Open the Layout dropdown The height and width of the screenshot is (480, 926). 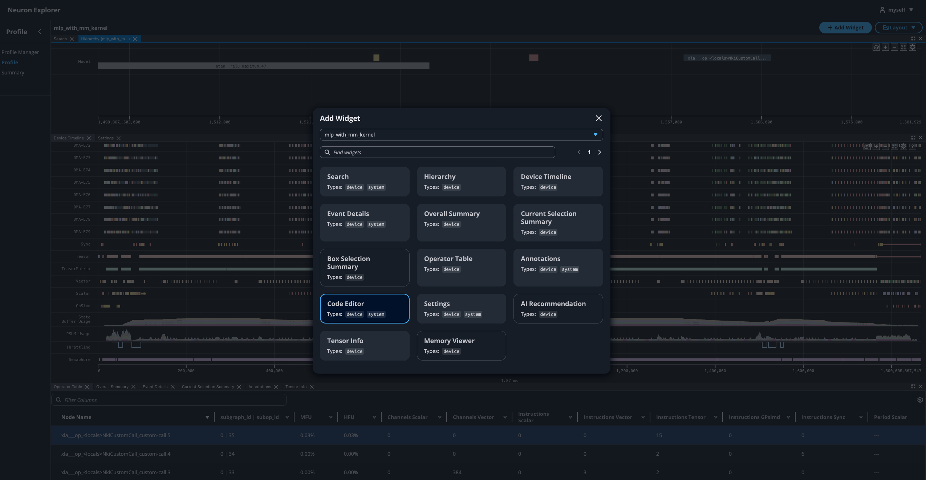[x=898, y=28]
